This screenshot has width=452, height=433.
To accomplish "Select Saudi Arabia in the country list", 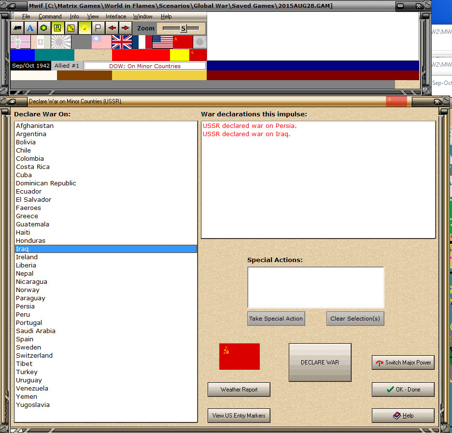I will click(x=106, y=331).
